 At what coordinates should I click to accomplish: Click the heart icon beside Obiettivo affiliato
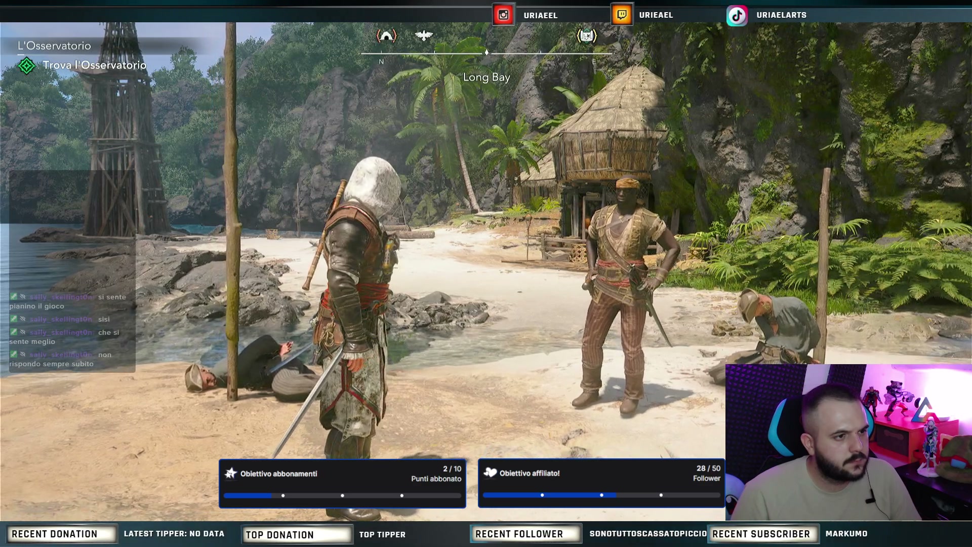click(490, 473)
